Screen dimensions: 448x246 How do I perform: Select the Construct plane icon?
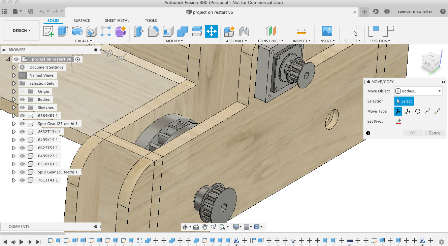coord(270,31)
